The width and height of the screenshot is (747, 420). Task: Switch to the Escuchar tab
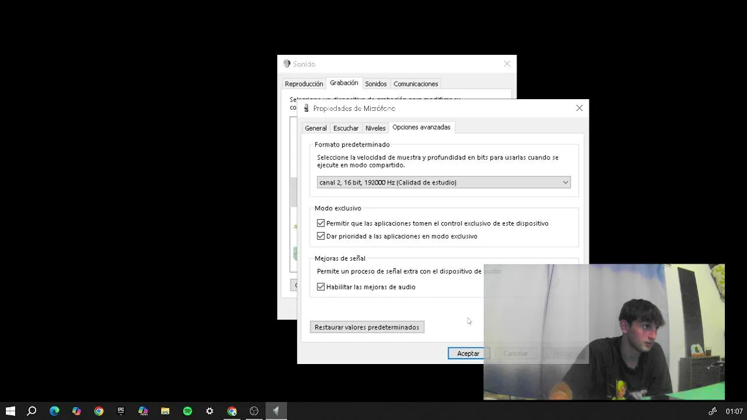(x=345, y=128)
